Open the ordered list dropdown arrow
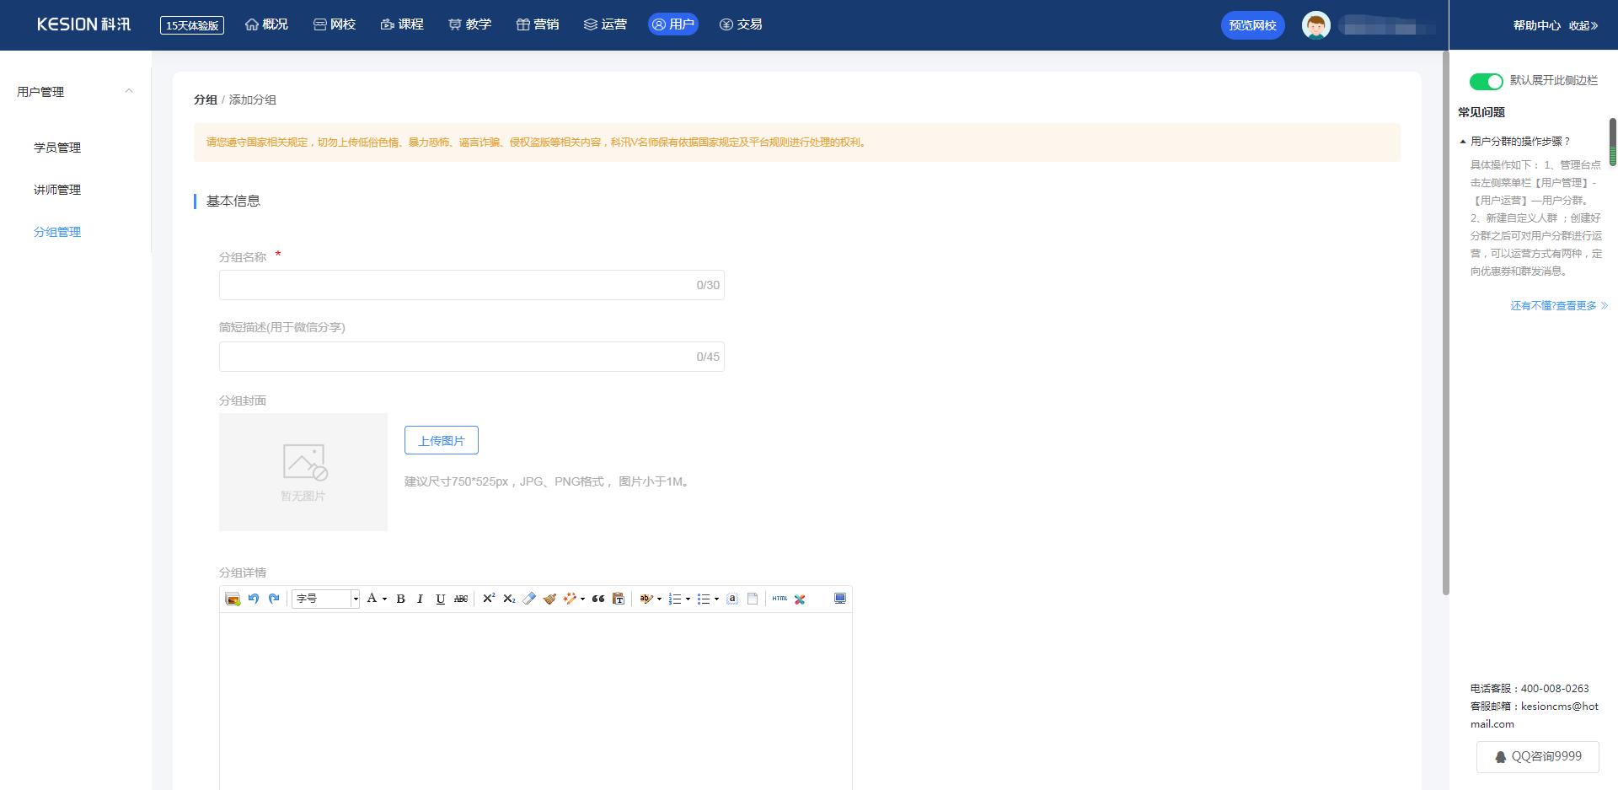1618x790 pixels. click(x=688, y=599)
